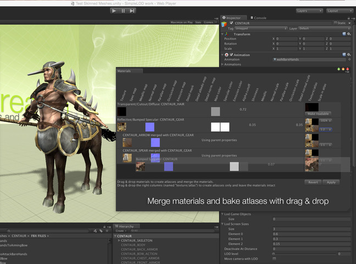The image size is (356, 264).
Task: Open the 1024 atlas size dropdown
Action: pyautogui.click(x=326, y=120)
